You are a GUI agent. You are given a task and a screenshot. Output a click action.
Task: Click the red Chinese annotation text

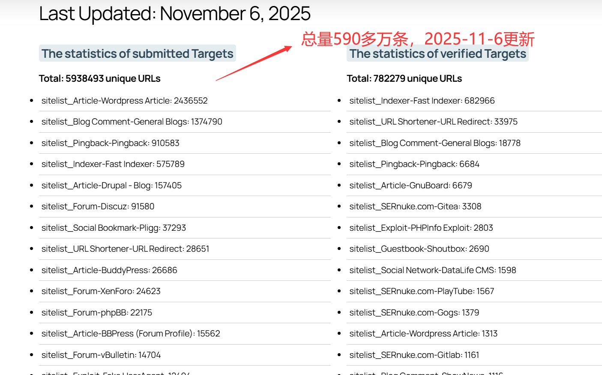(418, 39)
